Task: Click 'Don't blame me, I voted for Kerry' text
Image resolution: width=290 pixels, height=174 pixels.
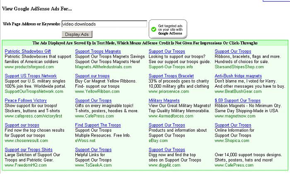Action: [x=245, y=81]
